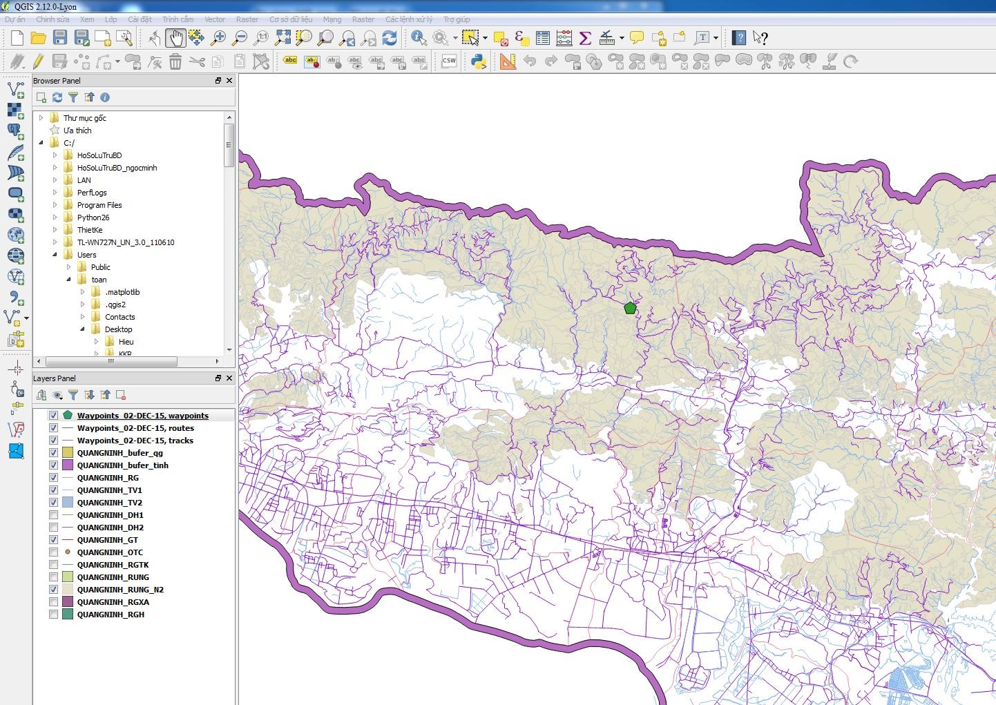This screenshot has width=996, height=705.
Task: Refresh the map canvas
Action: coord(390,38)
